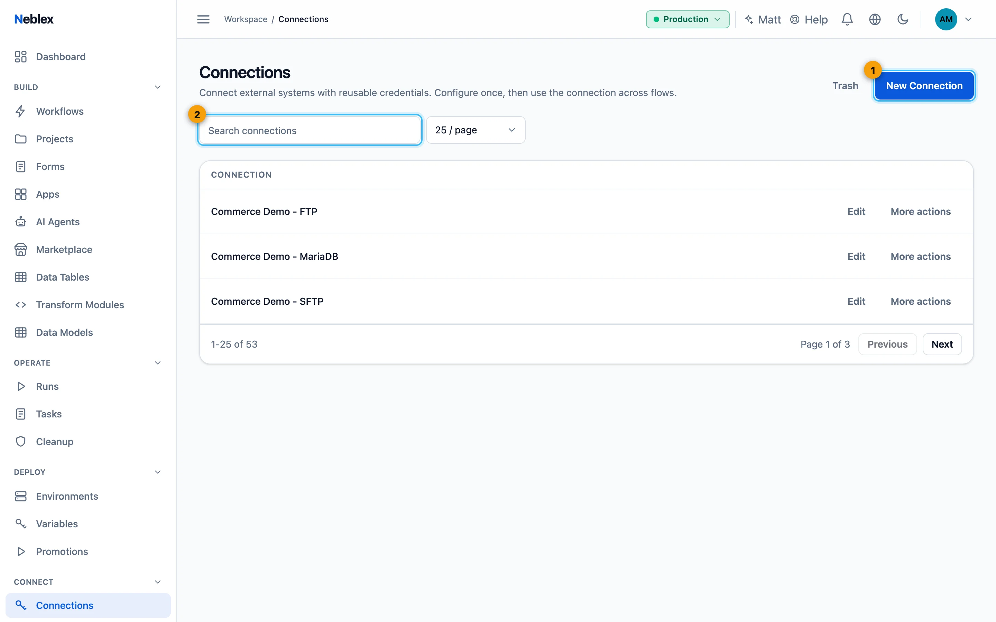Click the Marketplace storefront icon
This screenshot has height=622, width=996.
(x=21, y=249)
